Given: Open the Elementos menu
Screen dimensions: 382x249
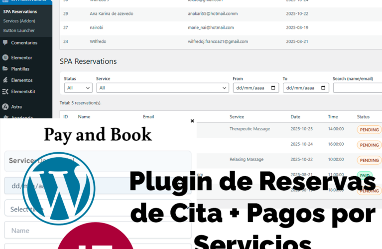Looking at the screenshot, I should [x=22, y=80].
